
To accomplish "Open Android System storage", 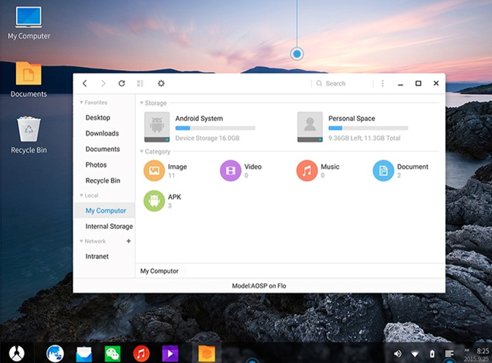I will click(x=198, y=124).
